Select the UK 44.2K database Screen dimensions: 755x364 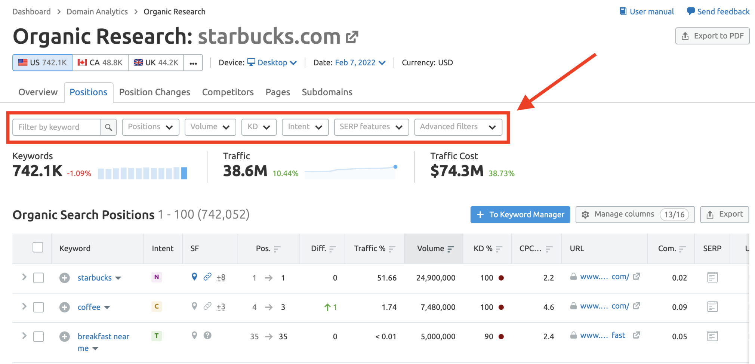pos(156,62)
